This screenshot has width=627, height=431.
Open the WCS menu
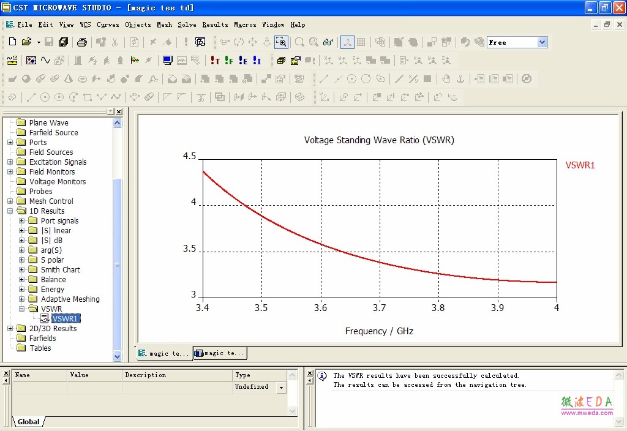(85, 24)
